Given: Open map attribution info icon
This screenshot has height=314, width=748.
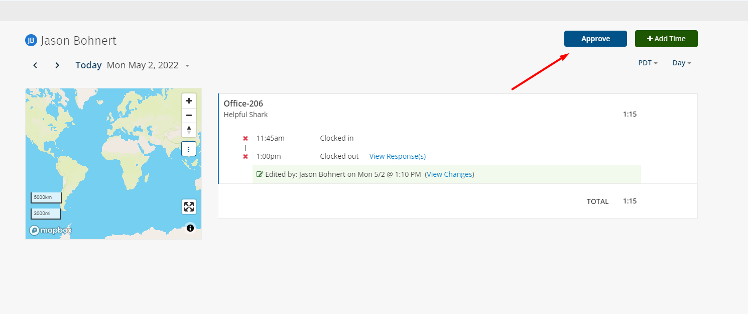Looking at the screenshot, I should click(190, 228).
